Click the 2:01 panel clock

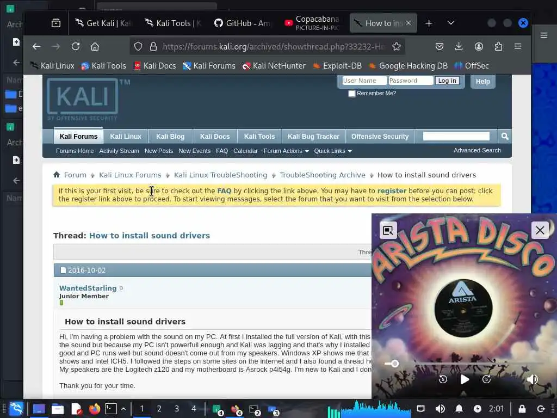point(496,409)
